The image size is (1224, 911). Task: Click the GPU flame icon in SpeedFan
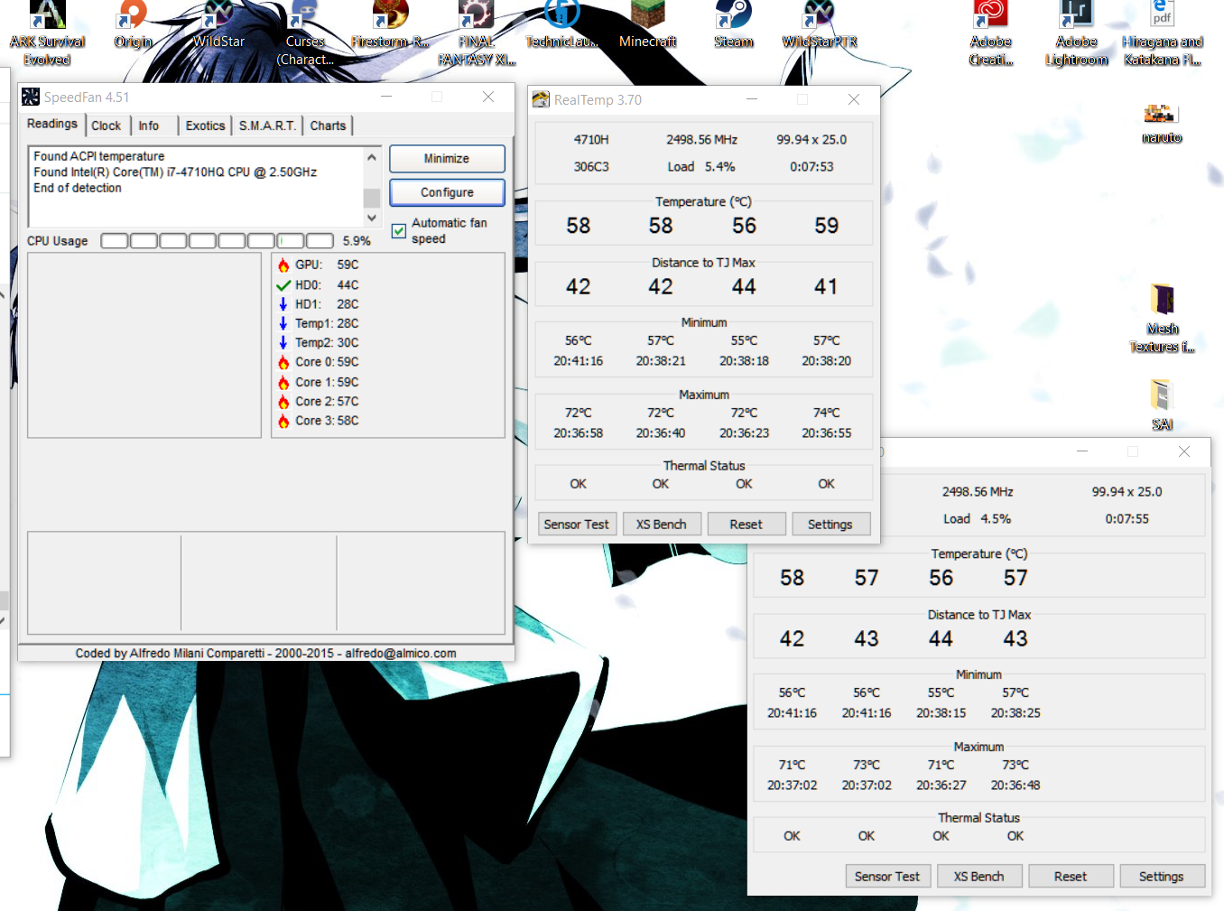pyautogui.click(x=283, y=265)
